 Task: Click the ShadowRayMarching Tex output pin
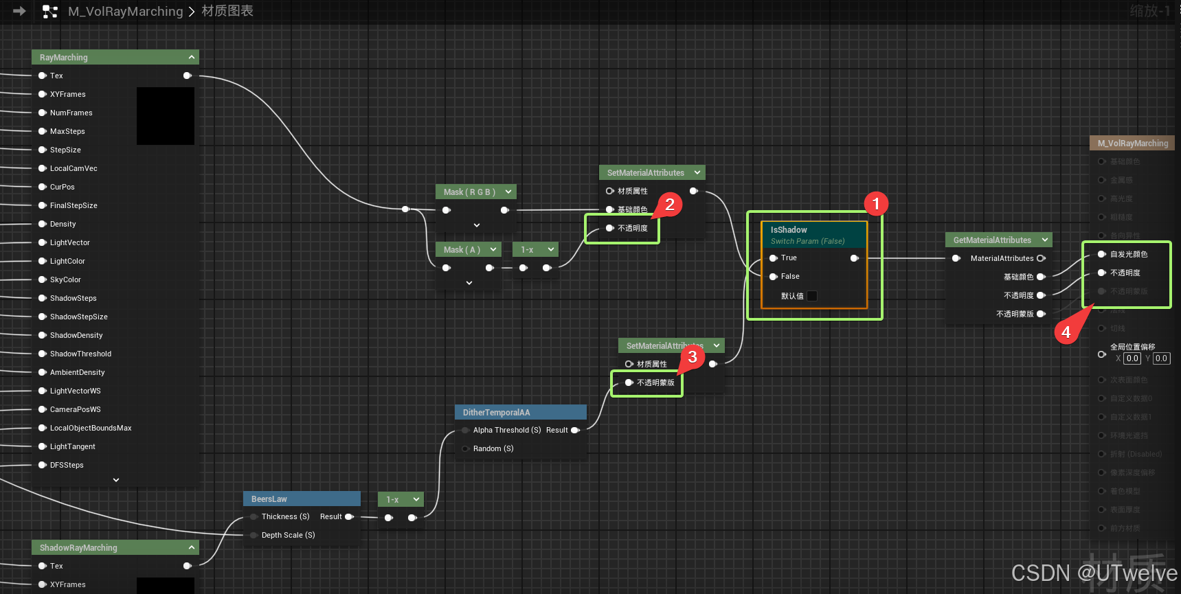tap(188, 566)
